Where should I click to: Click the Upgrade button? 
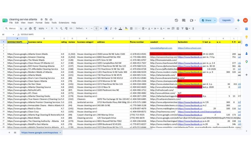tap(226, 20)
